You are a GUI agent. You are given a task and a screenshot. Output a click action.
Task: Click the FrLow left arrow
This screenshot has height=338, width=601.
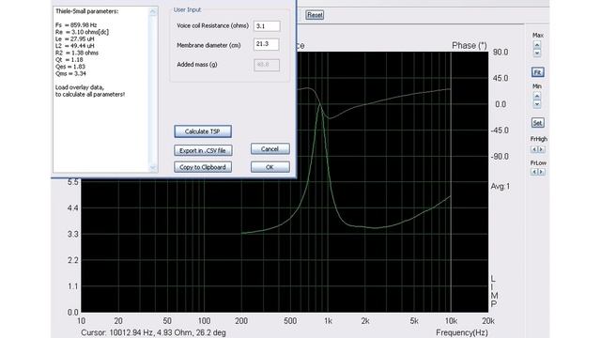pos(533,172)
